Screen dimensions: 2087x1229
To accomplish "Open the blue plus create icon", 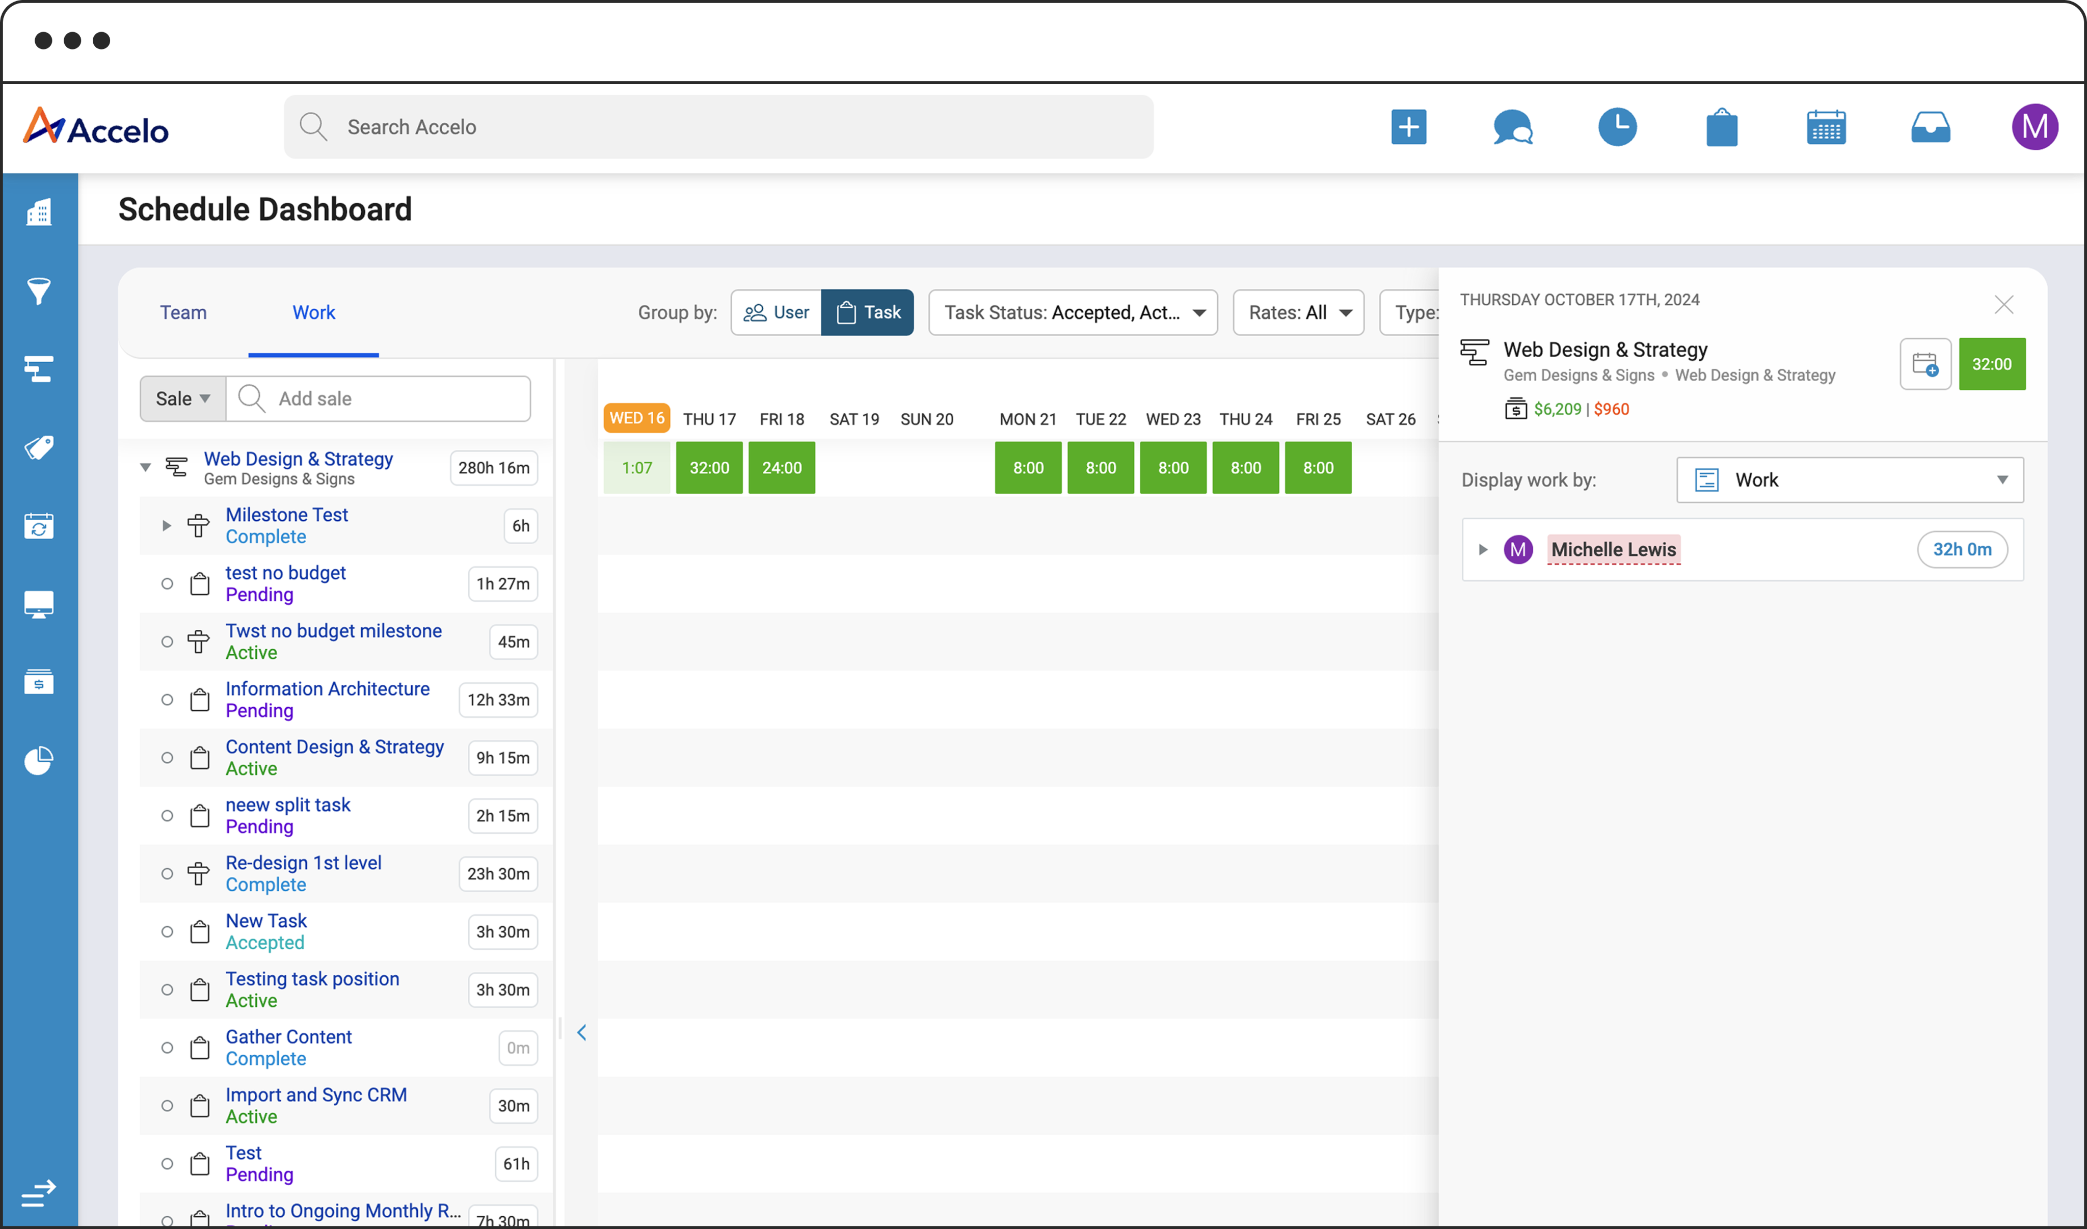I will click(1408, 127).
